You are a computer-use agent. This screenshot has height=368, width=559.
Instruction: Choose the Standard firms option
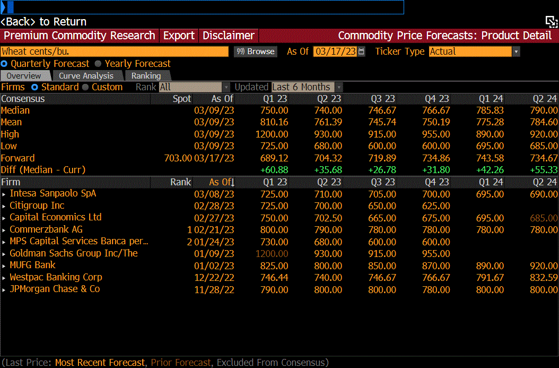click(x=34, y=87)
